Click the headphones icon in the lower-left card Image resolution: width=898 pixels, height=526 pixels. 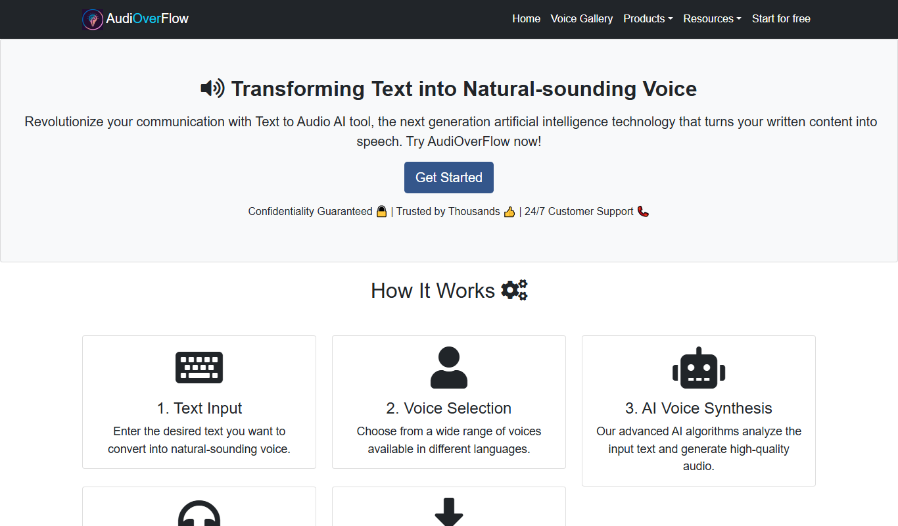point(199,514)
